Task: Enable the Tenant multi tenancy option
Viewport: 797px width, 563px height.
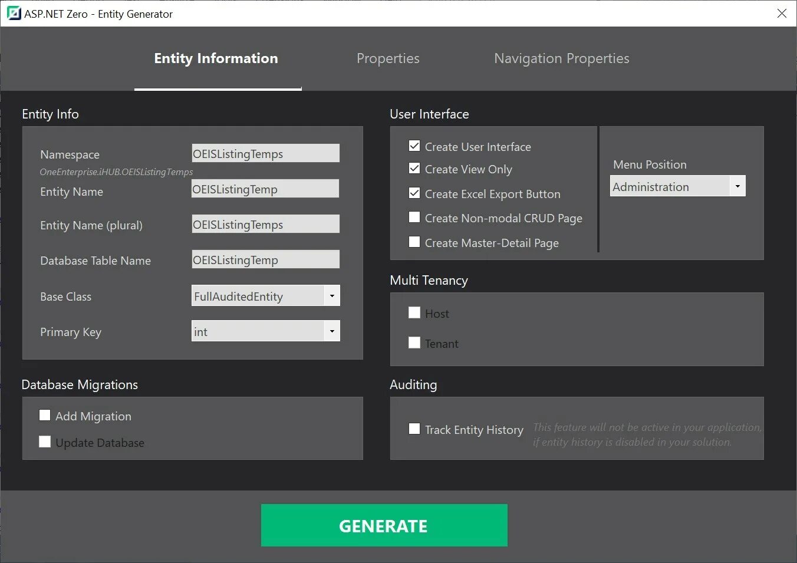Action: tap(414, 342)
